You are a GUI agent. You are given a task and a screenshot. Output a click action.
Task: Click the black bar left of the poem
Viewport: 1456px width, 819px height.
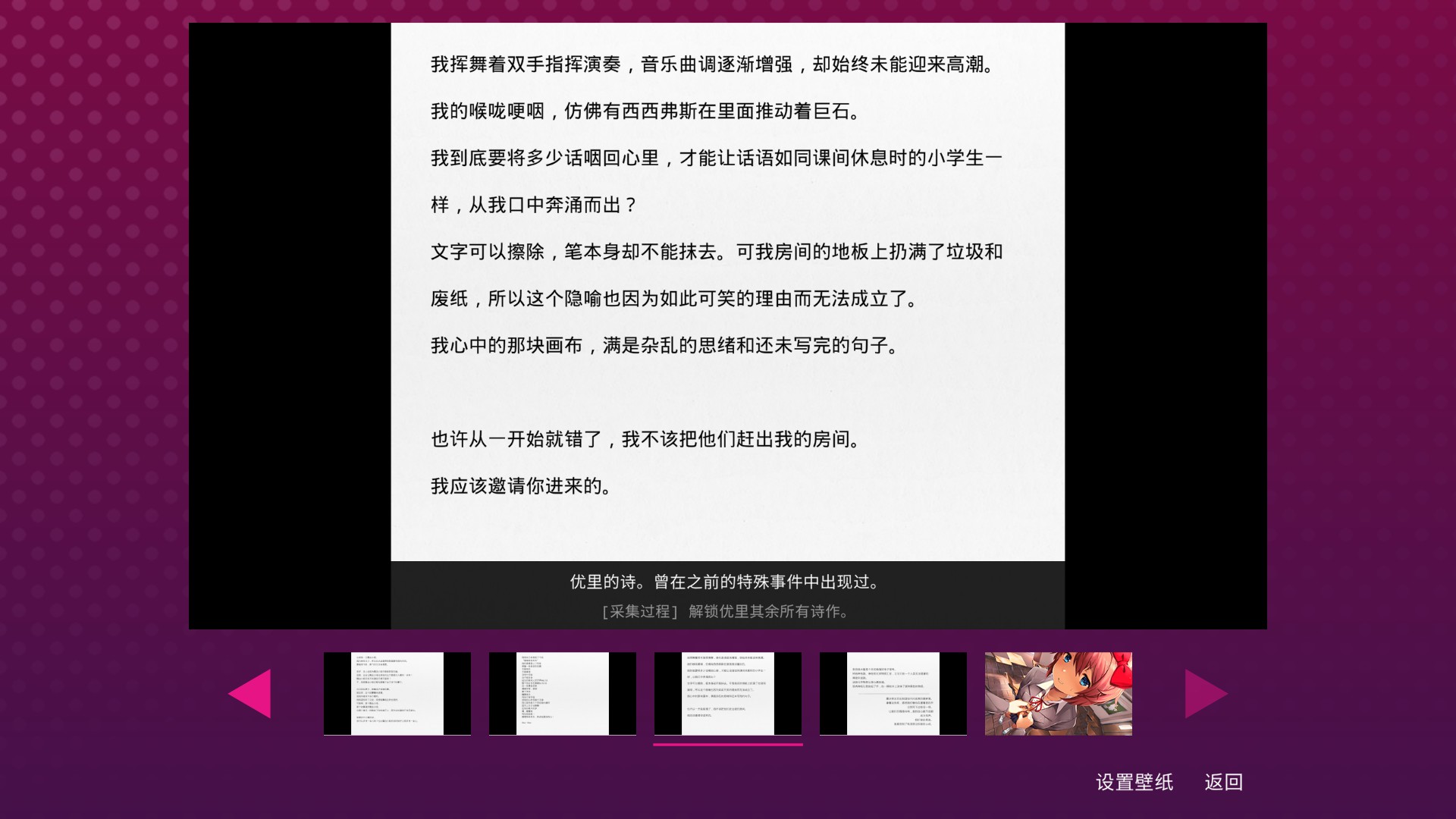(290, 326)
